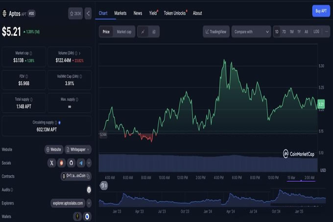The width and height of the screenshot is (333, 222).
Task: Click the Circulating supply info icon
Action: pos(56,123)
